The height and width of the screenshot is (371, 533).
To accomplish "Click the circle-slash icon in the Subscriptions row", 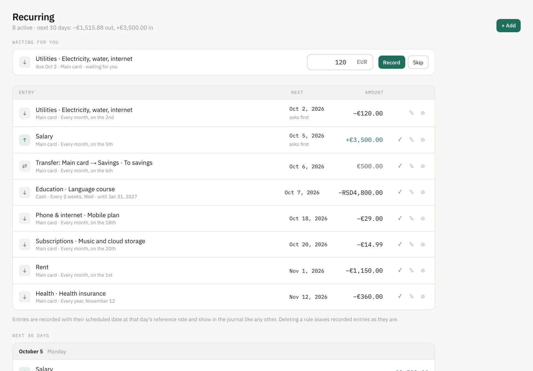I will tap(423, 245).
